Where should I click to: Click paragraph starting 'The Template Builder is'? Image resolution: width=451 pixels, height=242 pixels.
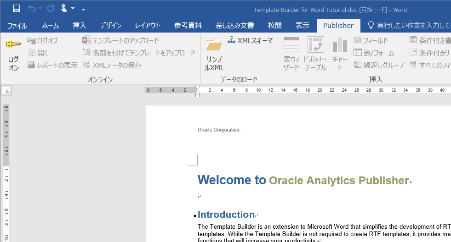click(324, 234)
